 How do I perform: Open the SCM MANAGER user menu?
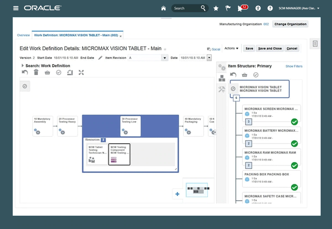299,8
